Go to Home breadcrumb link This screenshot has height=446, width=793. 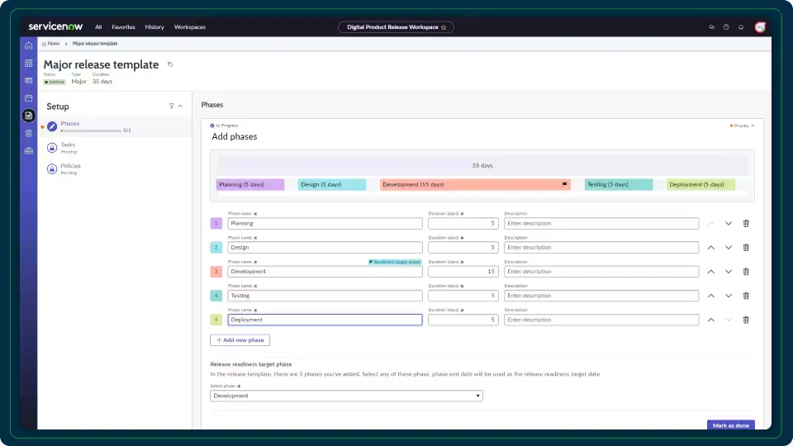click(x=50, y=44)
